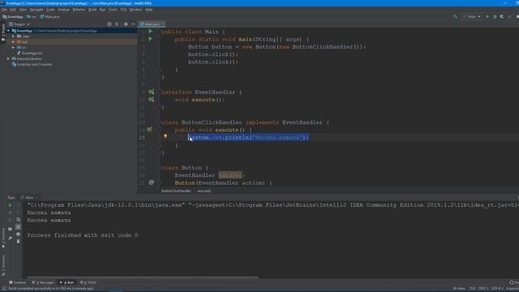519x292 pixels.
Task: Open the Terminal tool window tab
Action: pyautogui.click(x=18, y=282)
